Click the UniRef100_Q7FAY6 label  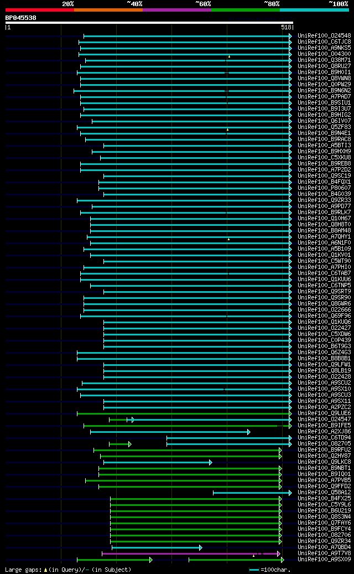(324, 523)
